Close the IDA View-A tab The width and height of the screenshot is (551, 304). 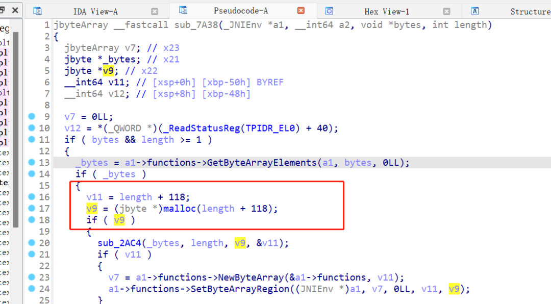(155, 12)
